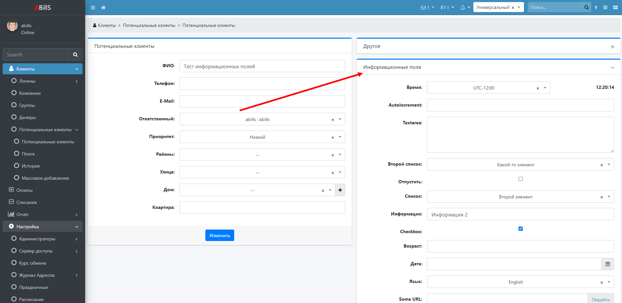Enable the Отпустить checkbox

(520, 179)
